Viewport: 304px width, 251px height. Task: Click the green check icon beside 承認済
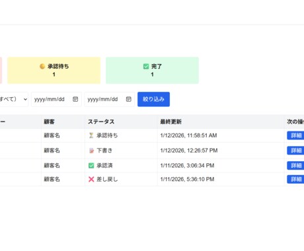(x=91, y=166)
